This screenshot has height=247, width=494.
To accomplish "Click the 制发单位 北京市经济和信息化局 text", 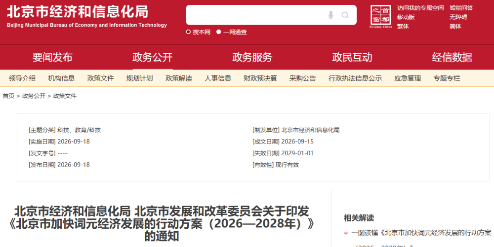I will [x=296, y=130].
